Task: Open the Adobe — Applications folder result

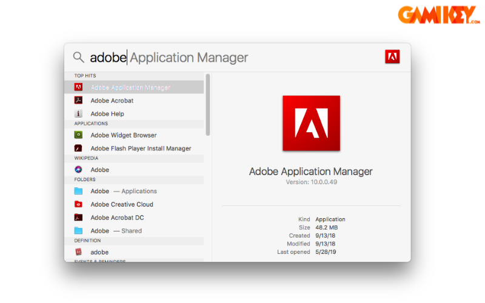Action: (134, 191)
